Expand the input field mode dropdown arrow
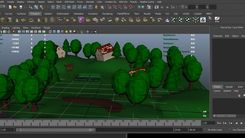Screen dimensions: 245x138 tap(179, 7)
